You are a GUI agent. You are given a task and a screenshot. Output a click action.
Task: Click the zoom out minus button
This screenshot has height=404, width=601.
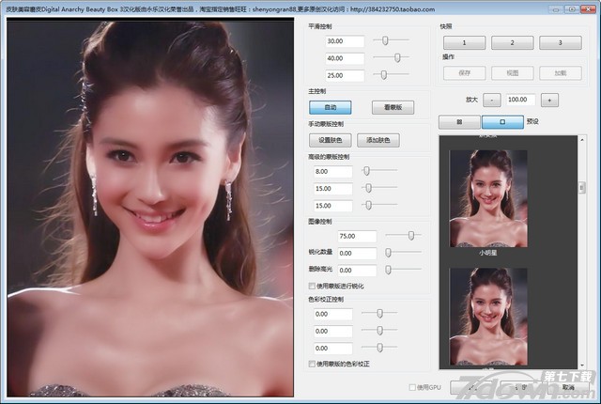pos(494,100)
